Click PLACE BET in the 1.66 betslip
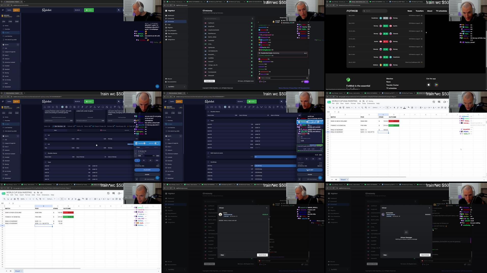487x273 pixels. tap(147, 170)
